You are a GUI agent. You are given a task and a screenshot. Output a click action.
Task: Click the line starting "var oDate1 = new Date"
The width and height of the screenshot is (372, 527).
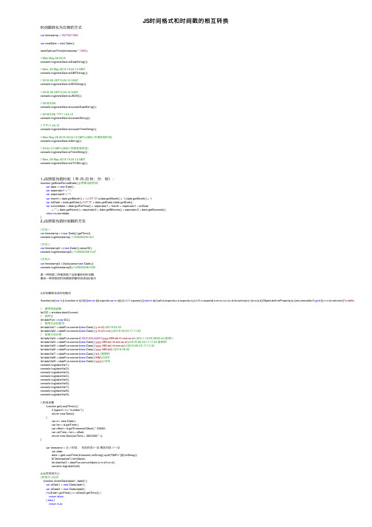[x=66, y=485]
